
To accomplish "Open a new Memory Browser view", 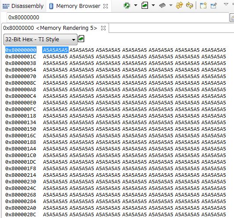I will pos(203,6).
